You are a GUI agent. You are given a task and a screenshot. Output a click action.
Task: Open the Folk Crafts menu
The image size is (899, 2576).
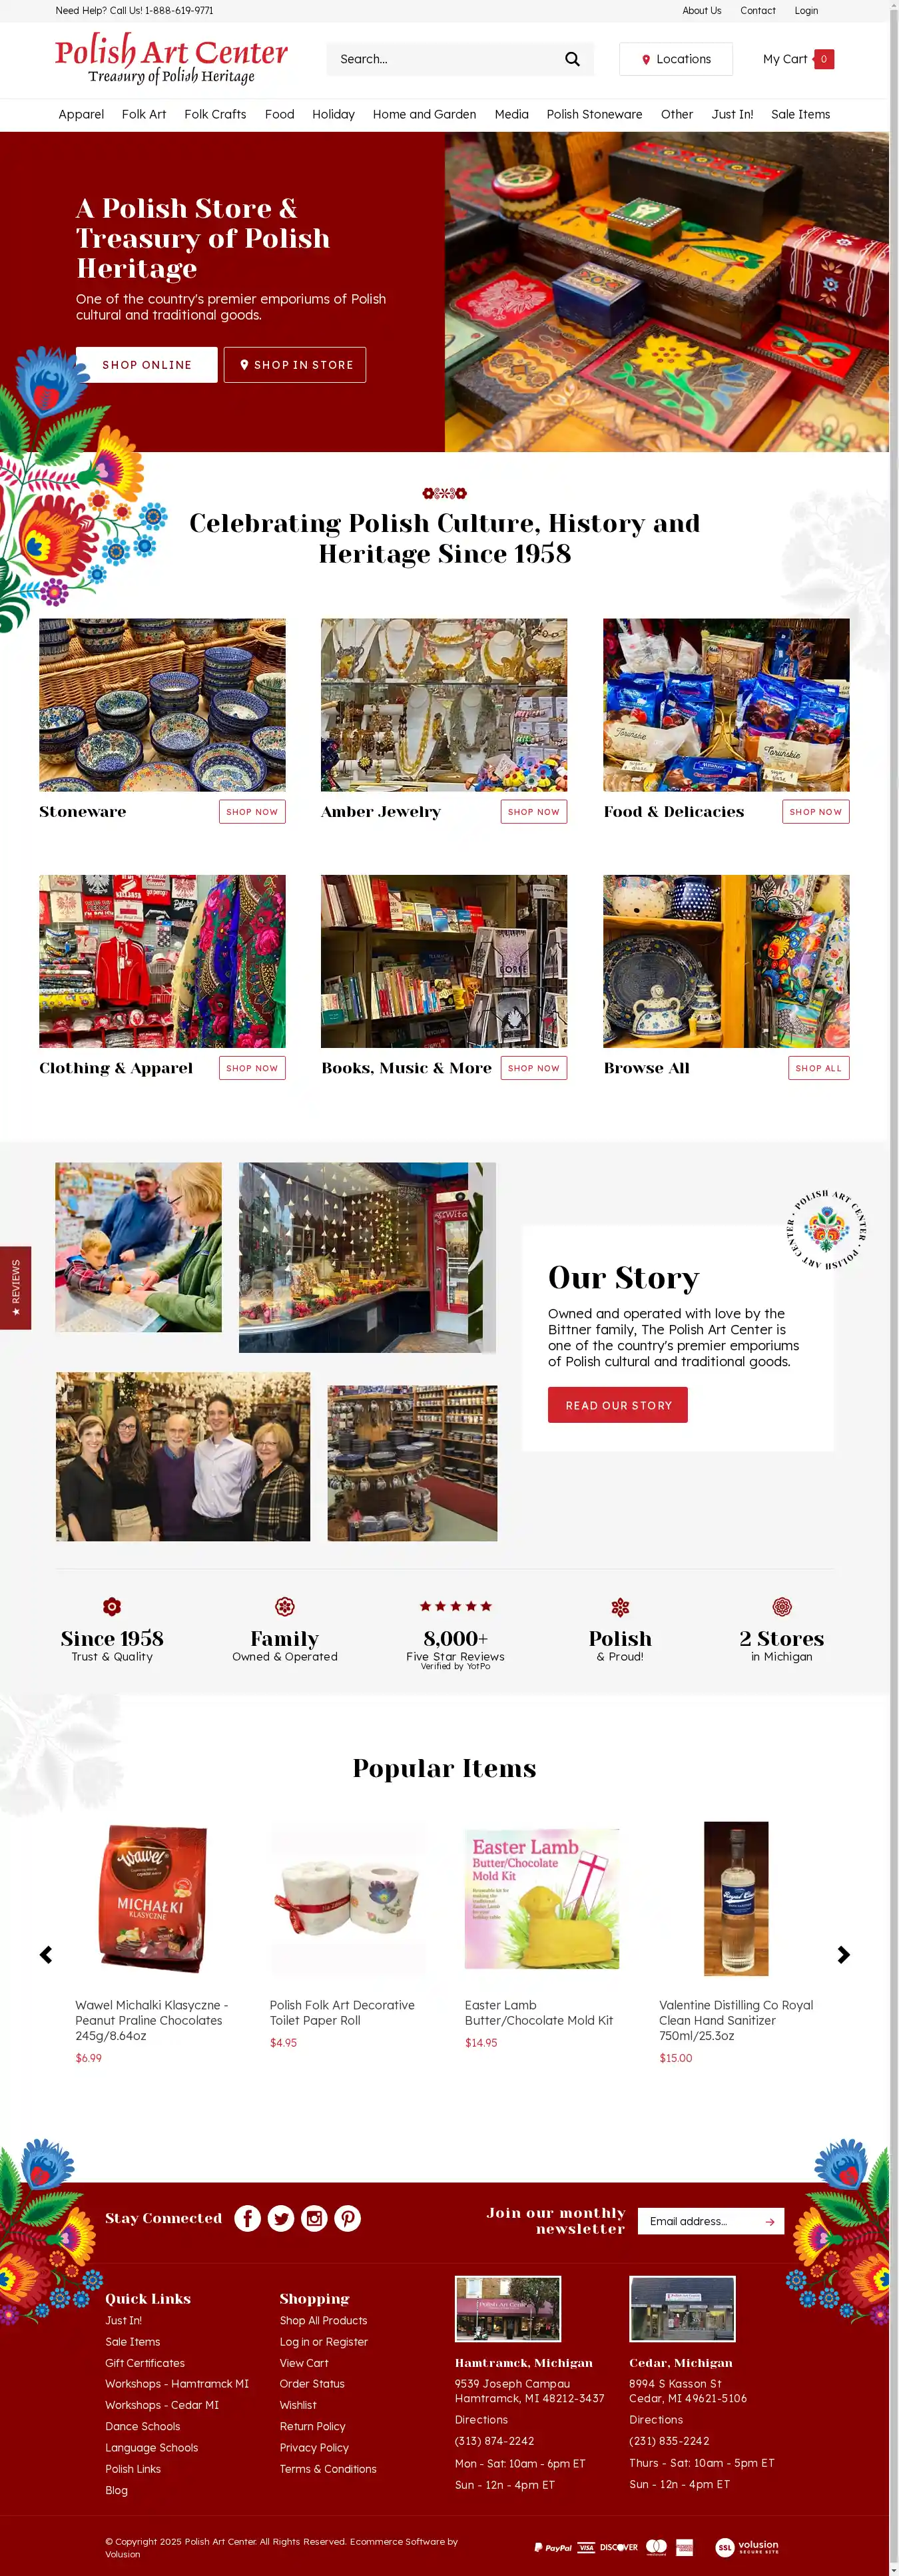click(215, 114)
